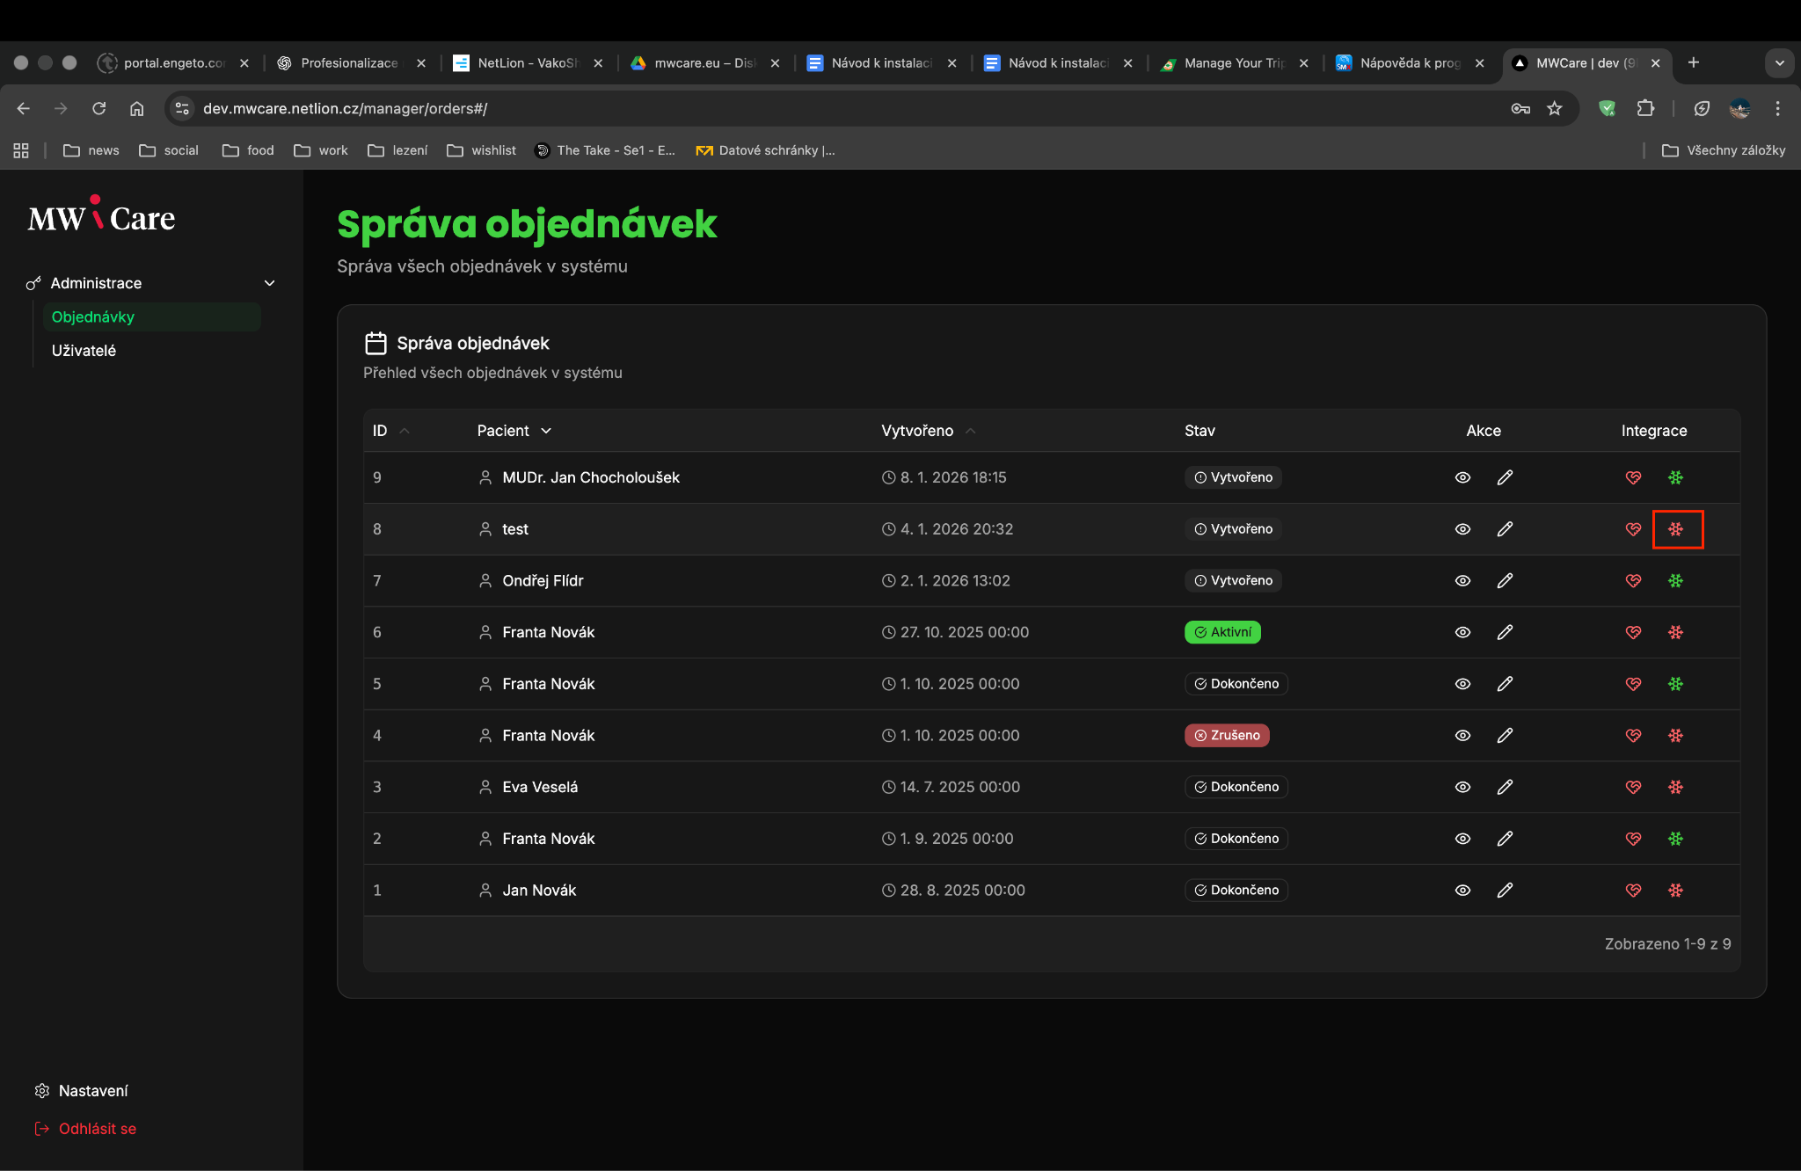Click pencil icon for Jan Novák's order
1801x1171 pixels.
pos(1505,890)
